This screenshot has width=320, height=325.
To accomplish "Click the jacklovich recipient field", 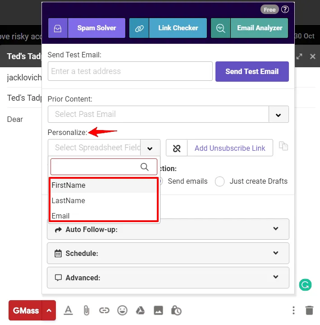I will point(24,78).
